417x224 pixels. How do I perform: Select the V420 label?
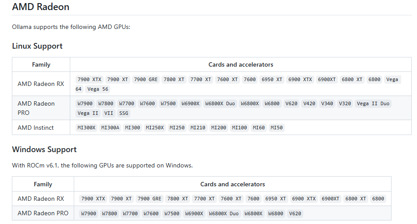(x=309, y=103)
